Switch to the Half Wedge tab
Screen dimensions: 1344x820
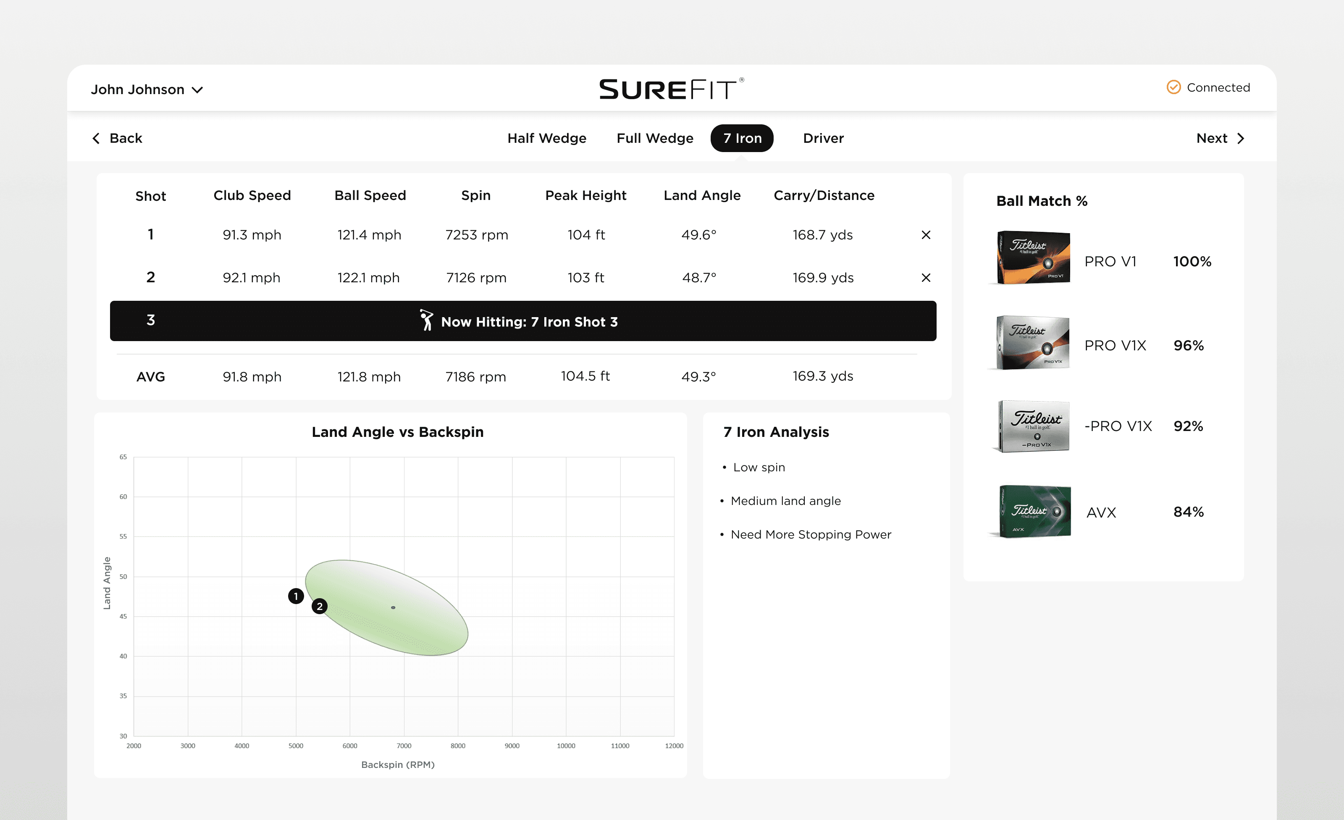point(546,139)
